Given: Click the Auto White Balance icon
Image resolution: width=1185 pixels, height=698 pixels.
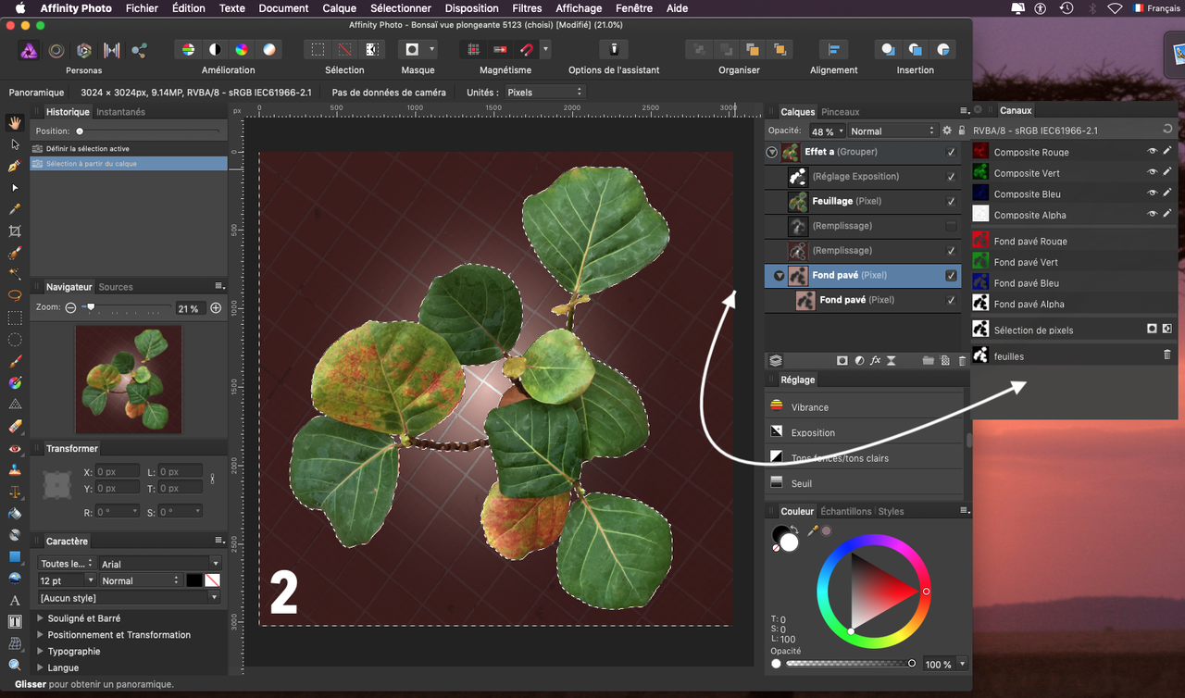Looking at the screenshot, I should [x=269, y=50].
